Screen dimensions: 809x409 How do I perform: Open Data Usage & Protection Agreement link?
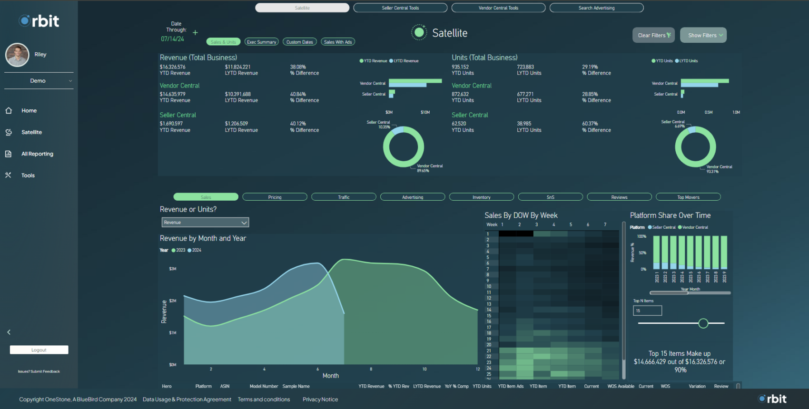[x=187, y=399]
